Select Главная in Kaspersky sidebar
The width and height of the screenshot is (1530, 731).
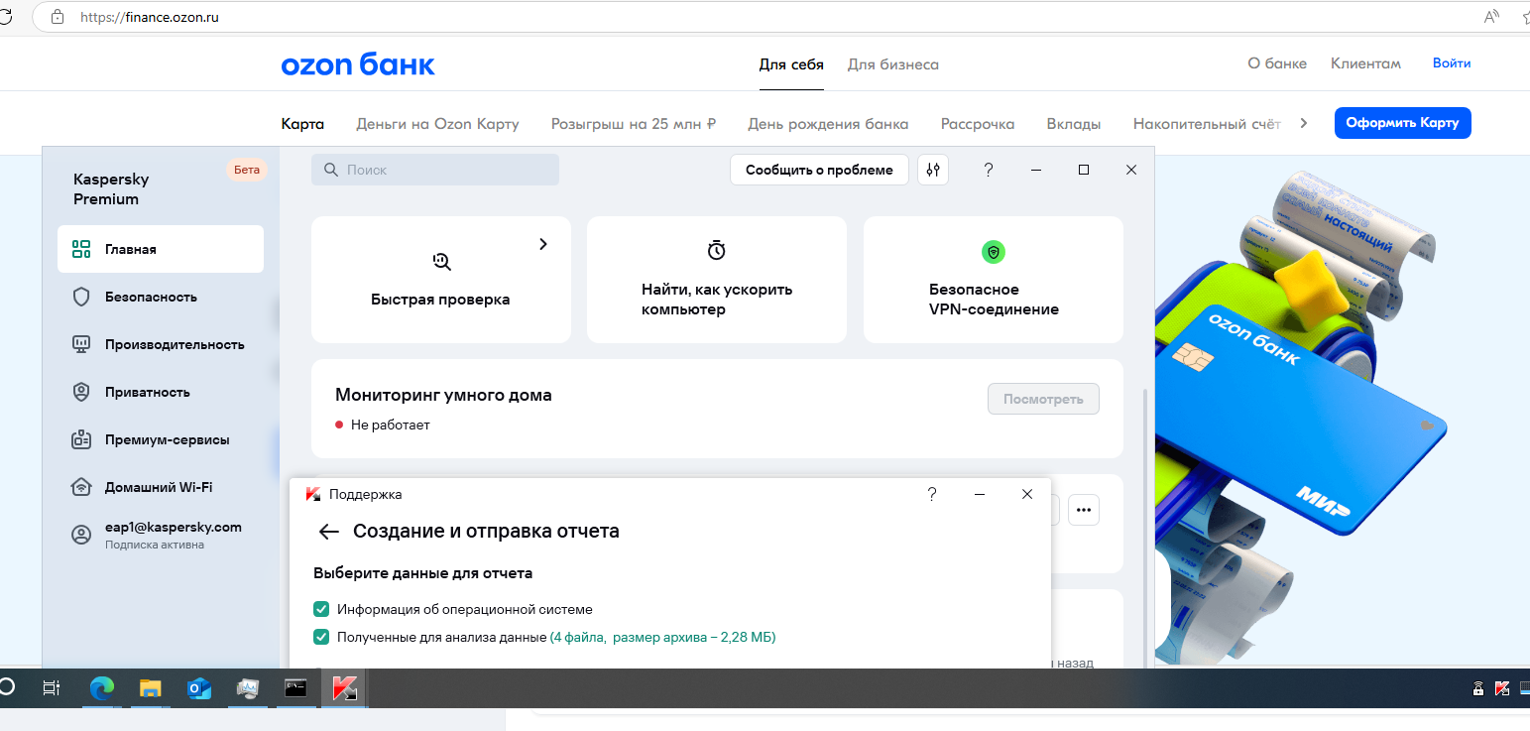[161, 249]
